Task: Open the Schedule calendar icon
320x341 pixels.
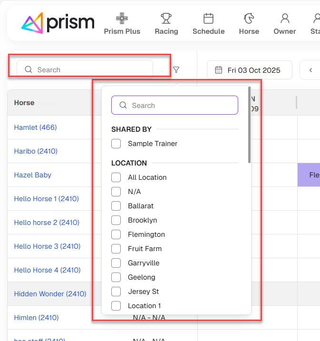Action: point(208,19)
